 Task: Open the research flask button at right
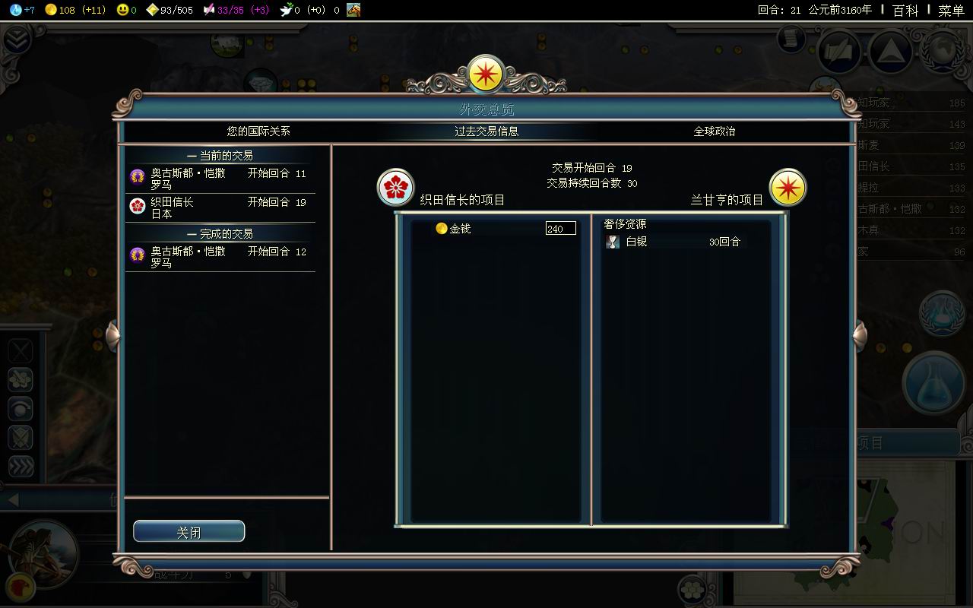[932, 382]
